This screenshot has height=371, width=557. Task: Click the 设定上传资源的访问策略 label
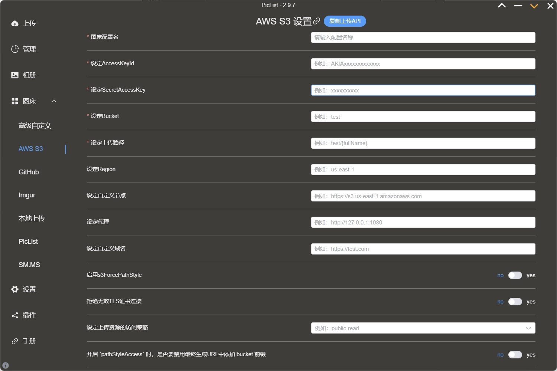point(117,328)
